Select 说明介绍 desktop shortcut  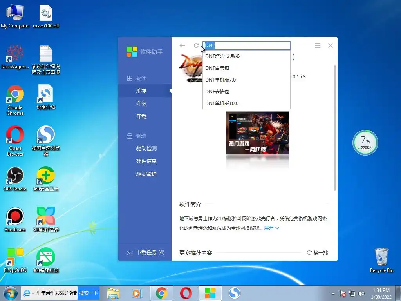coord(46,97)
